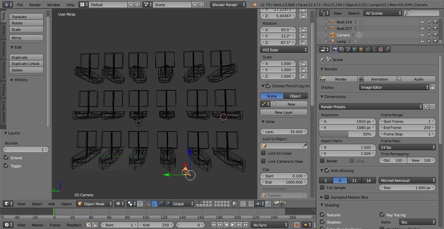Screen dimensions: 444x229
Task: Enable the Full Sample checkbox
Action: coord(322,187)
